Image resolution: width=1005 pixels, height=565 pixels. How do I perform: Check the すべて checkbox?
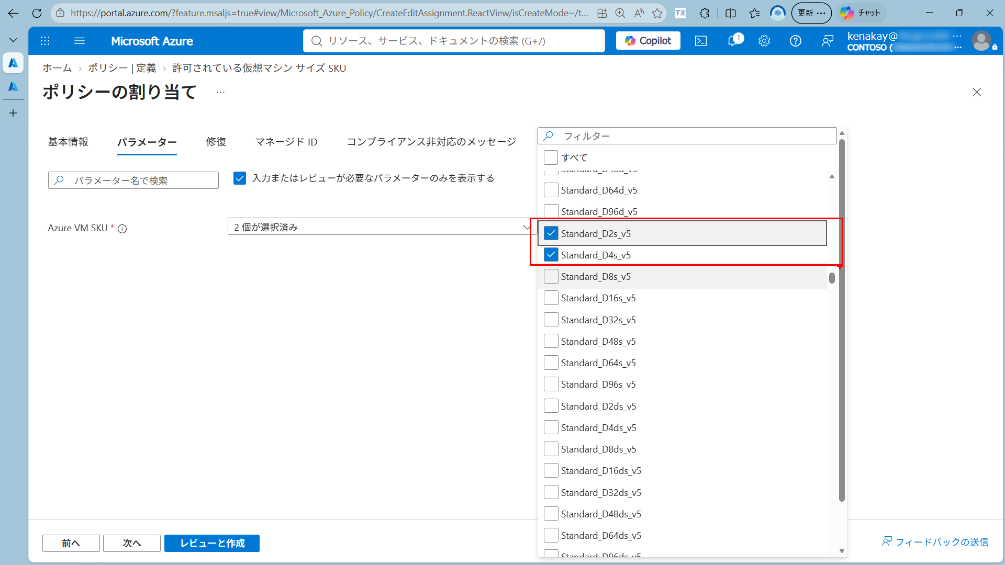pyautogui.click(x=551, y=157)
